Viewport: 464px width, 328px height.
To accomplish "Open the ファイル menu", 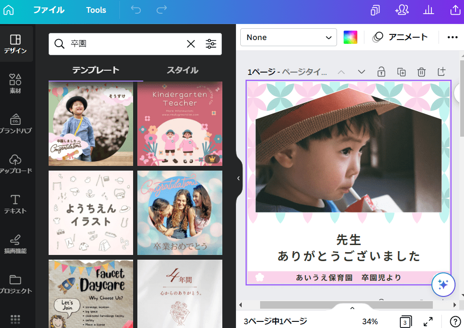I will (x=50, y=10).
